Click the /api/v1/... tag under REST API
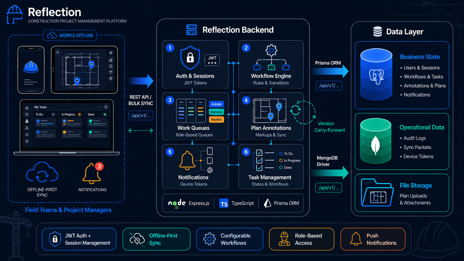This screenshot has width=464, height=261. [x=141, y=116]
